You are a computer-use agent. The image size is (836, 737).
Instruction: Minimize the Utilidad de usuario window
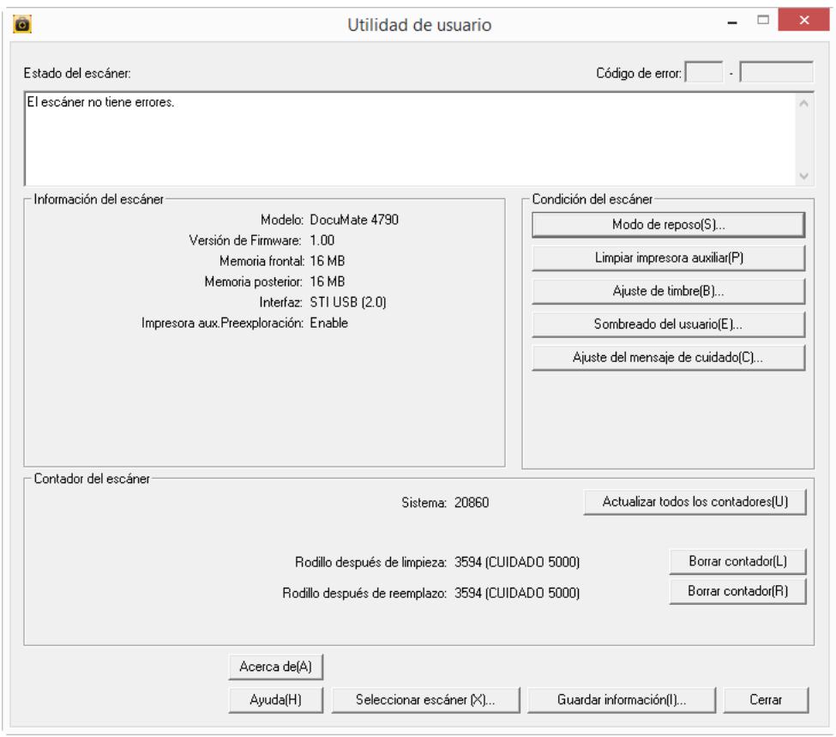732,23
